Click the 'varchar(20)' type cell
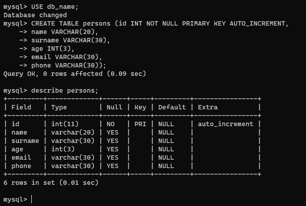Viewport: 306px width, 206px height. coord(73,132)
